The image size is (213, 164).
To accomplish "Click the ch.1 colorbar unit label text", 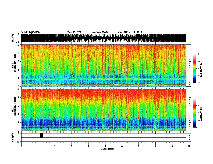I will pyautogui.click(x=201, y=70).
